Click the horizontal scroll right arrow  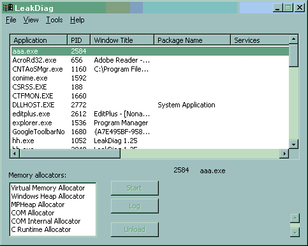[x=284, y=153]
